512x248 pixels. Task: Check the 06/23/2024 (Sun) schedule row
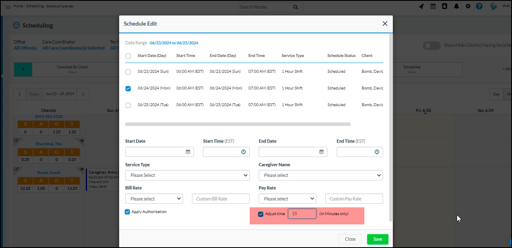click(x=128, y=72)
